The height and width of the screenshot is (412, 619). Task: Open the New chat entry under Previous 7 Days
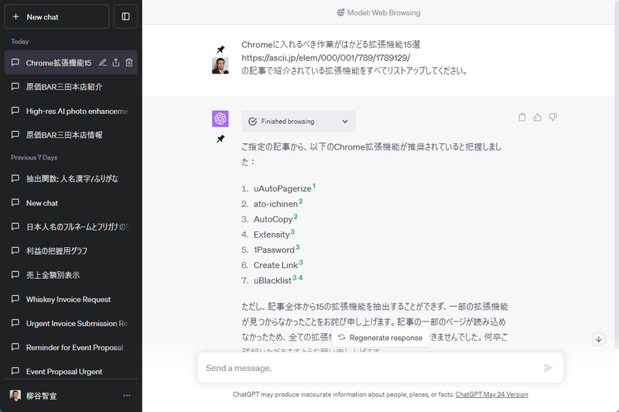71,203
